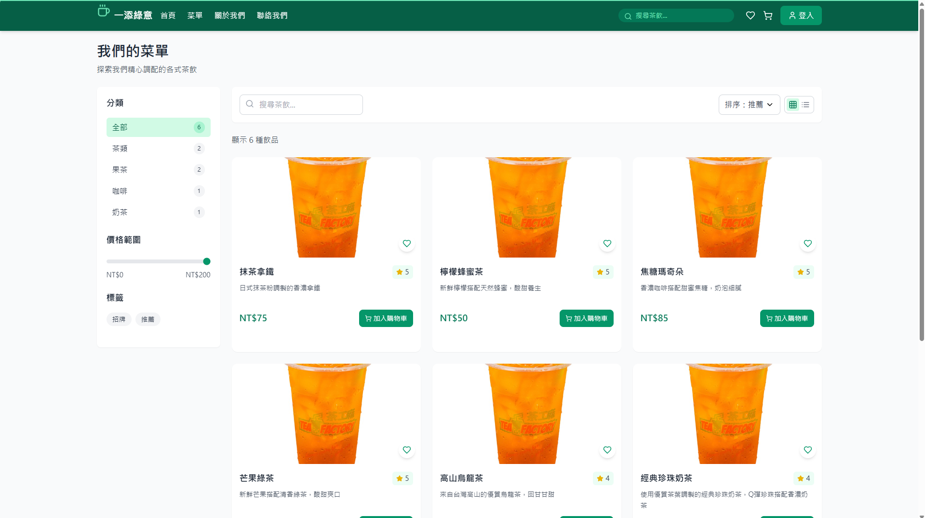The image size is (925, 518).
Task: Toggle heart on 高山烏龍茶 card
Action: pyautogui.click(x=607, y=450)
